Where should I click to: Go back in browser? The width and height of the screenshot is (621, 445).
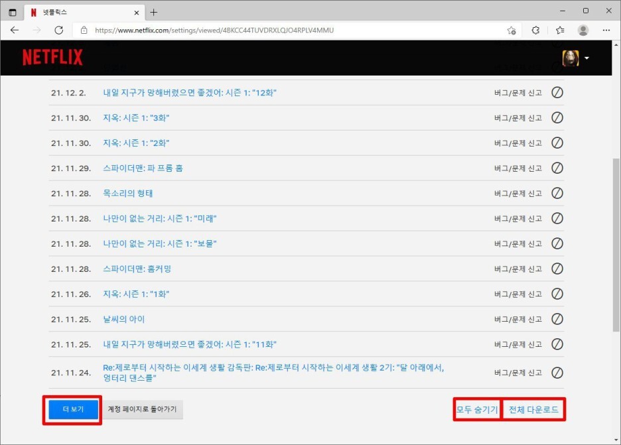coord(15,30)
